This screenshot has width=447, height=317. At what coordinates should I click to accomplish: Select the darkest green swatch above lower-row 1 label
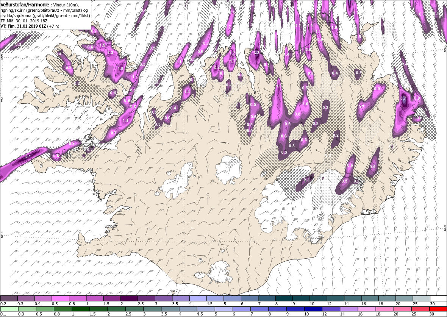click(81, 309)
